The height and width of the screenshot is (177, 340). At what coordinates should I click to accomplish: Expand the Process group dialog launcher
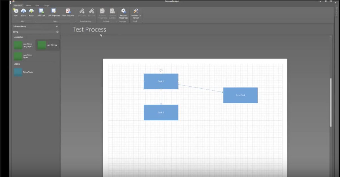pos(128,22)
